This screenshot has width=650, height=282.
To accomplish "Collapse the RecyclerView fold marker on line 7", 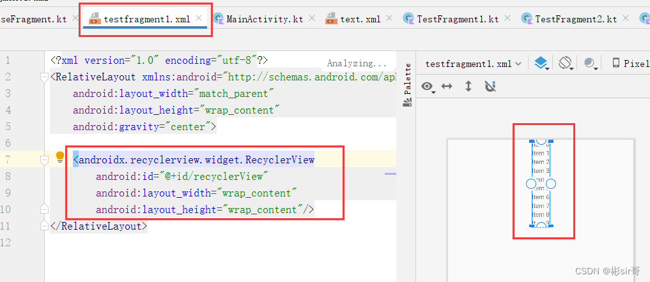I will [x=44, y=160].
